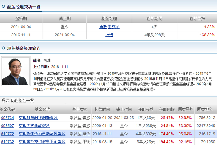Click the 2020-01-20 start date cell
217x145 pixels.
(102, 118)
